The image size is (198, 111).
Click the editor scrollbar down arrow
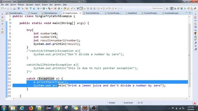tap(189, 96)
